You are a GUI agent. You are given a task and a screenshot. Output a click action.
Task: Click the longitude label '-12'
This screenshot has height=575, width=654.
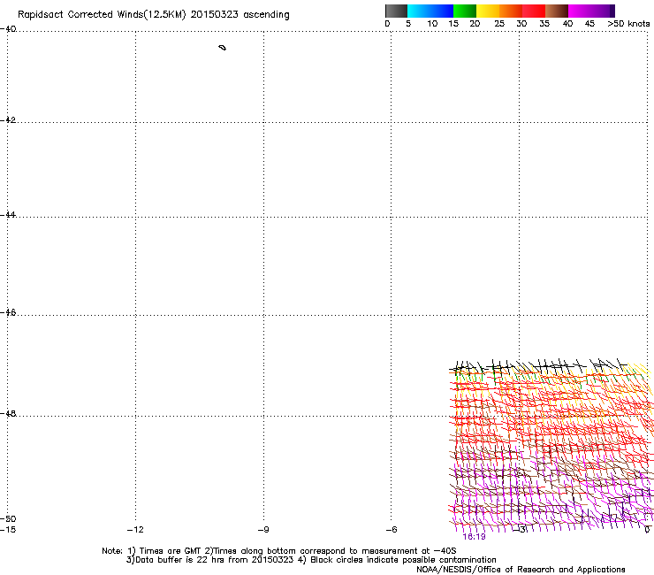(135, 530)
